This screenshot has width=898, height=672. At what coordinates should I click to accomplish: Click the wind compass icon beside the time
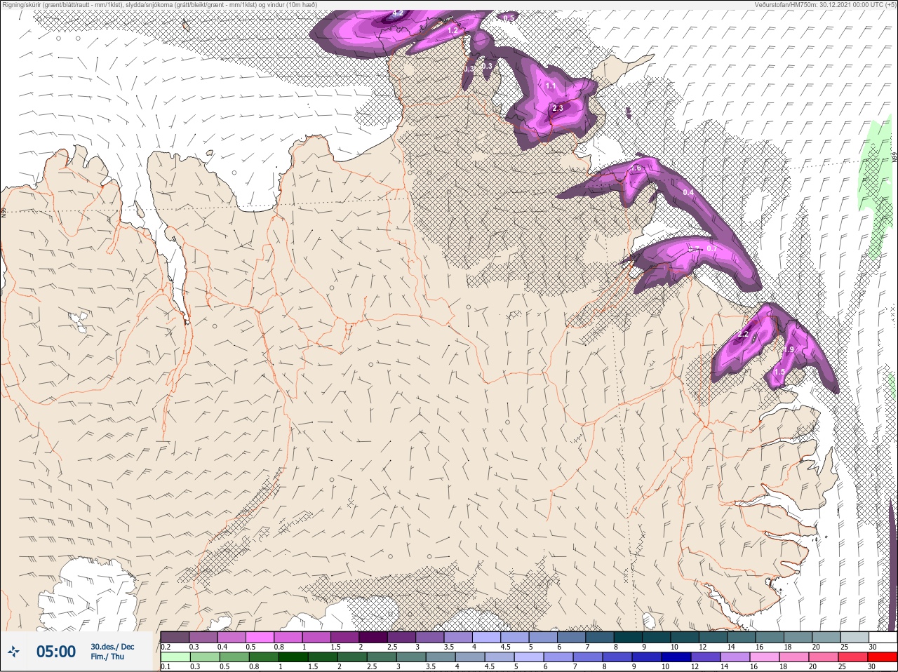[14, 652]
